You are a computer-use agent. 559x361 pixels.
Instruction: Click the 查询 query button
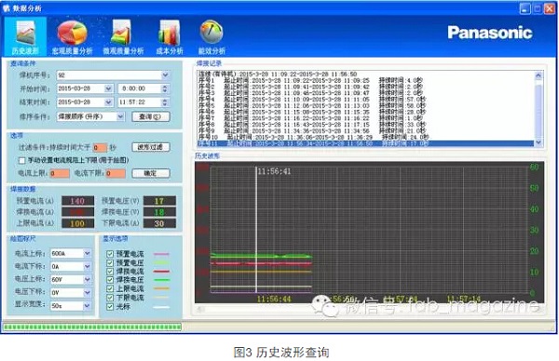pyautogui.click(x=151, y=117)
